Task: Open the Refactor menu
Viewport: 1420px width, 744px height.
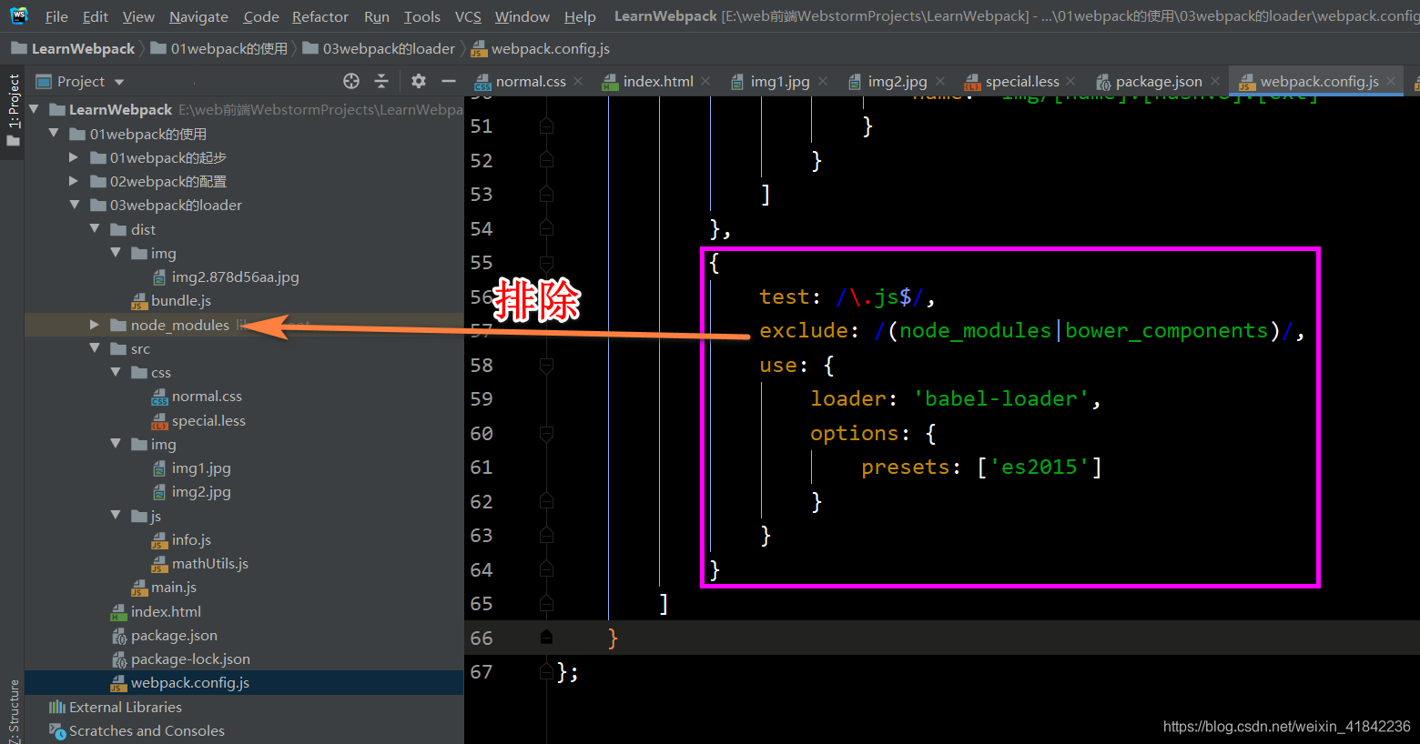Action: (x=320, y=16)
